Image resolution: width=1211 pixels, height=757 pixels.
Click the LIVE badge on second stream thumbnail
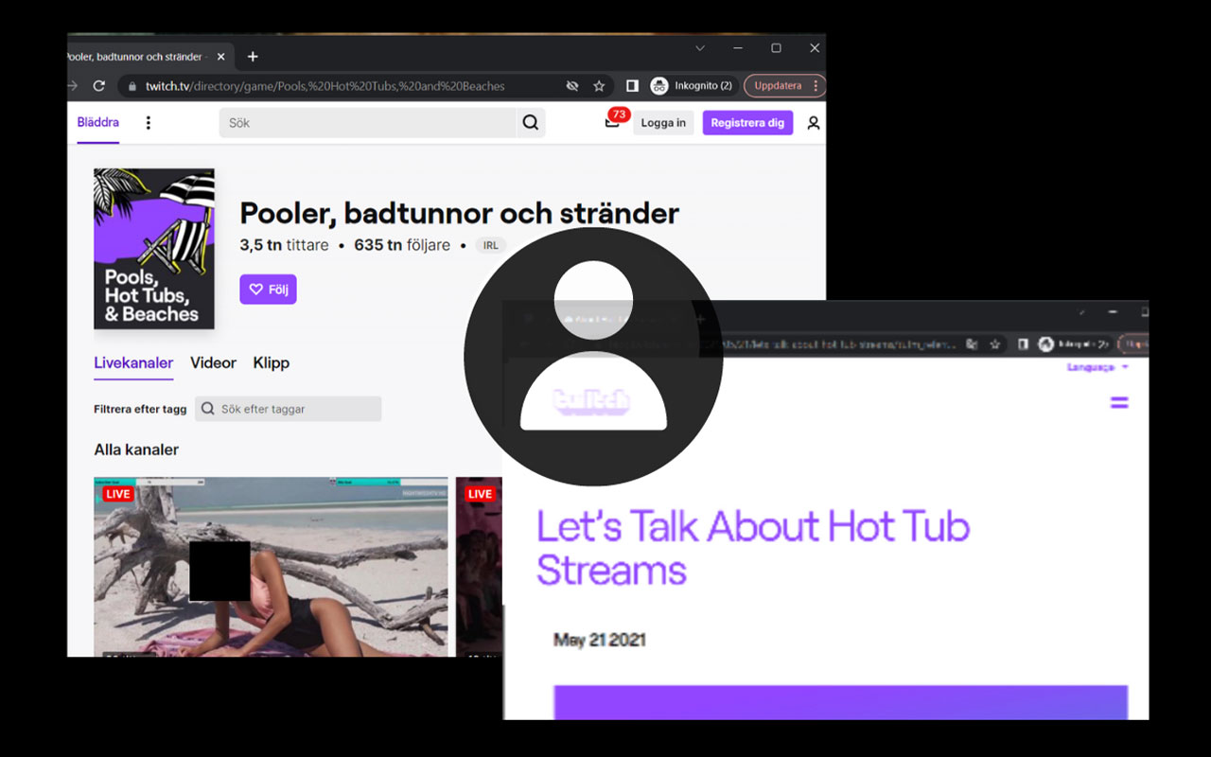[x=481, y=494]
